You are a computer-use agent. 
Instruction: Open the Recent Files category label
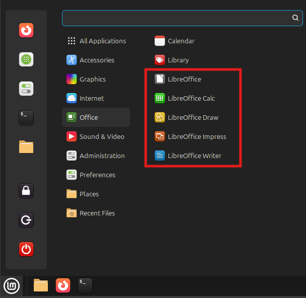pyautogui.click(x=97, y=213)
